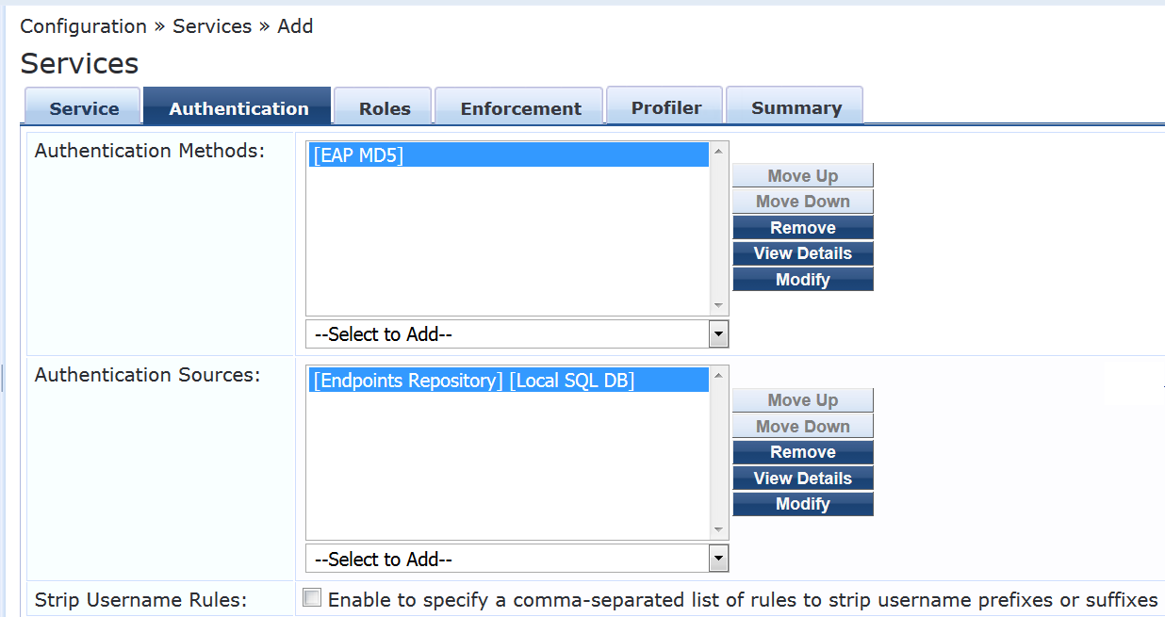Switch to the Roles tab
The image size is (1165, 617).
pyautogui.click(x=385, y=108)
